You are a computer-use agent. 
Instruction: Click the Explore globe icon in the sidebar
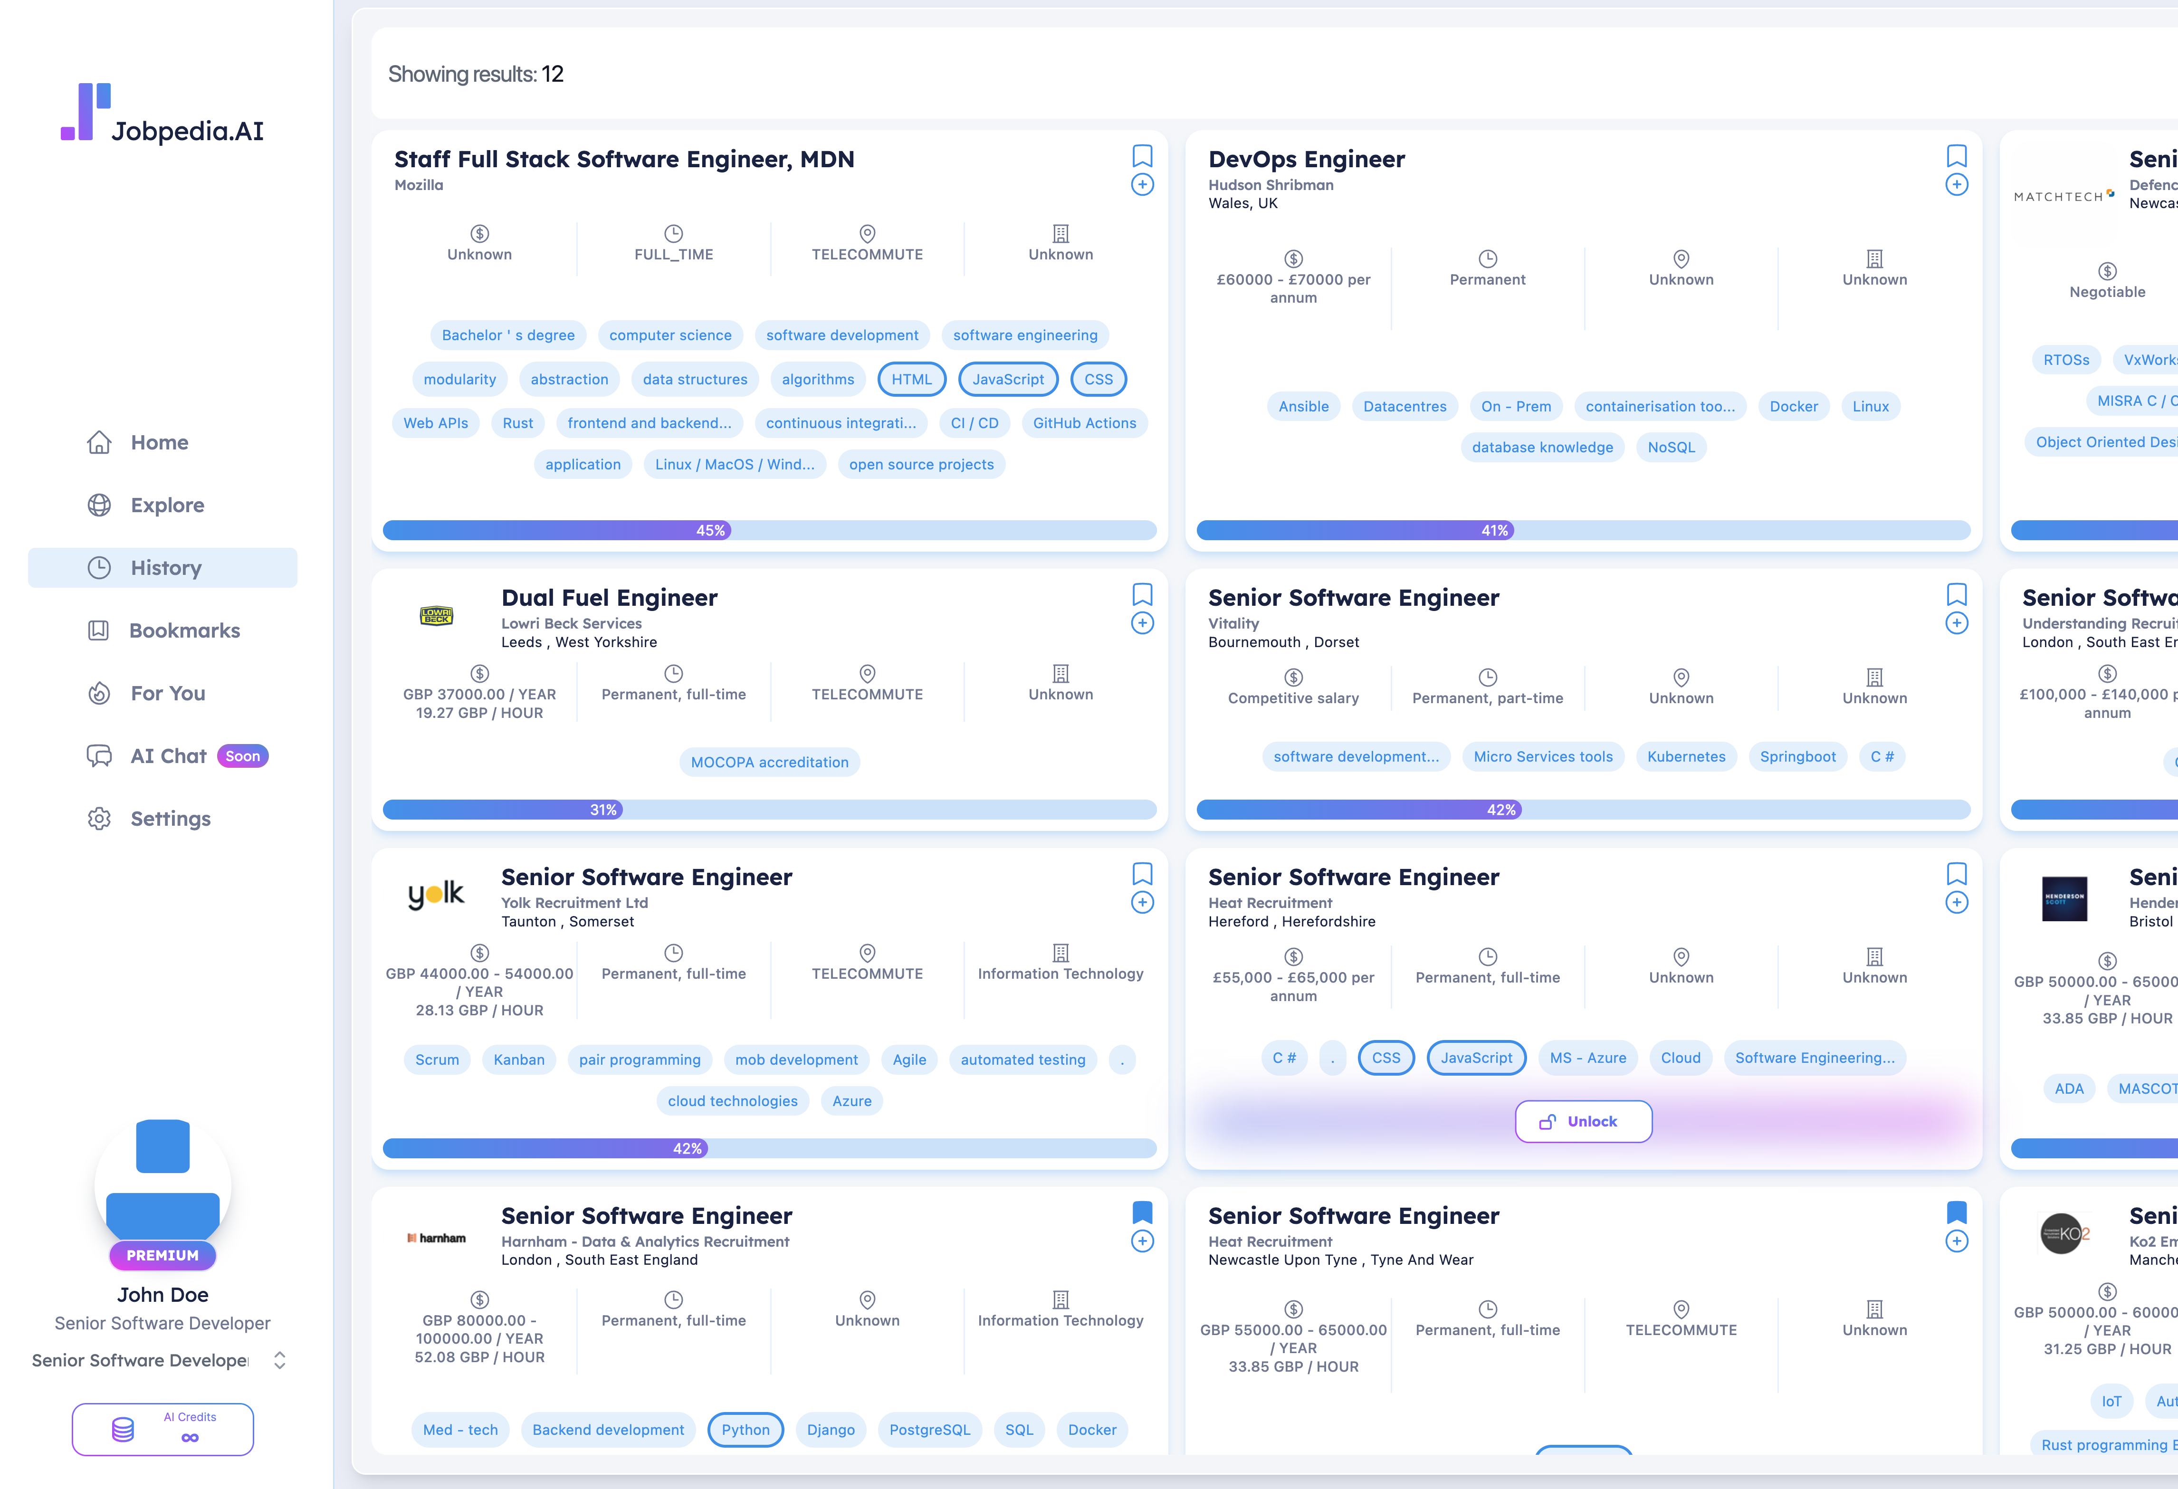(x=99, y=505)
